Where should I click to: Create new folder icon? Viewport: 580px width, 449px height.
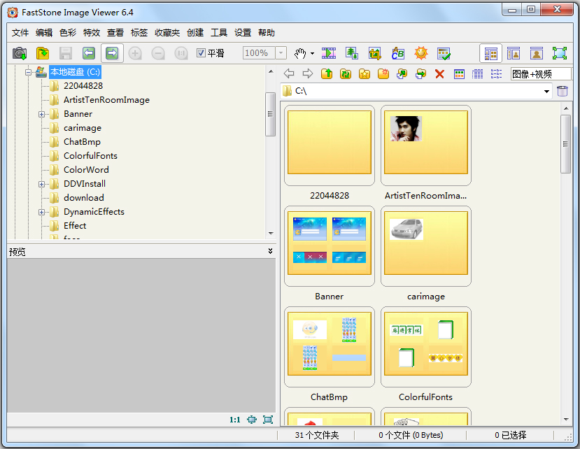click(x=383, y=73)
